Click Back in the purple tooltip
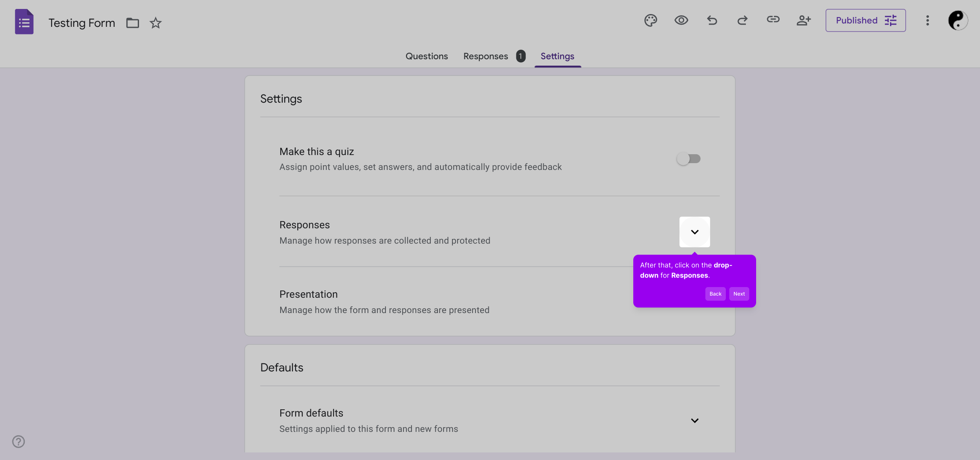 (x=715, y=294)
